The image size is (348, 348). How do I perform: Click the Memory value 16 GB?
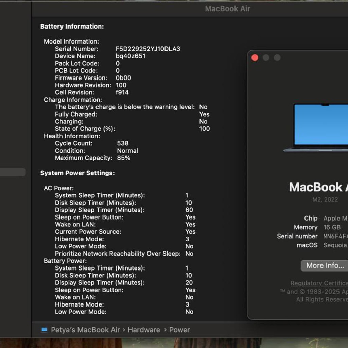(332, 227)
